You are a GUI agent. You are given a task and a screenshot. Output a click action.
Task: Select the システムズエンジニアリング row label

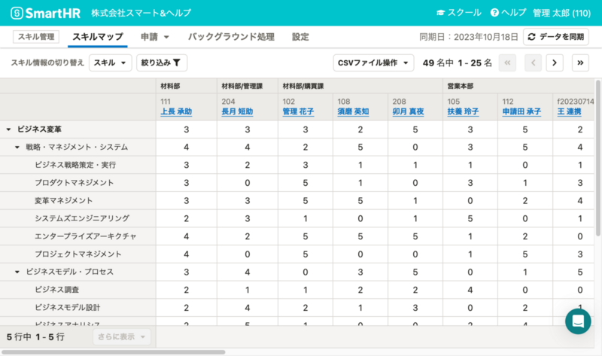click(82, 218)
